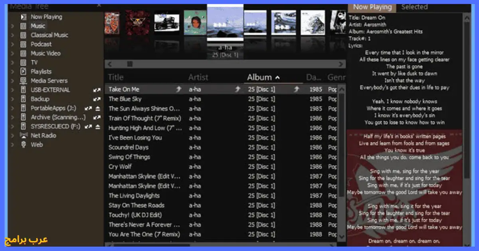The image size is (479, 251).
Task: Select the large a-ha 25 [Disc 1] cover
Action: 225,22
